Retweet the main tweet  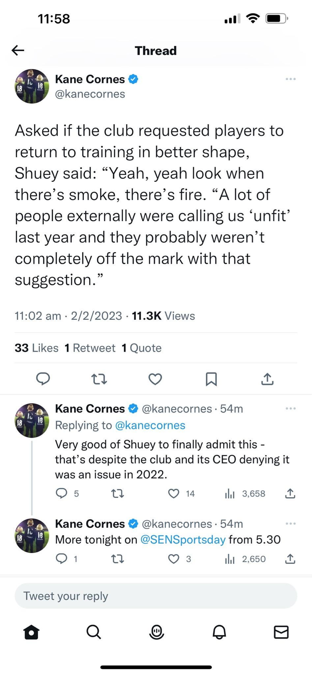coord(99,379)
